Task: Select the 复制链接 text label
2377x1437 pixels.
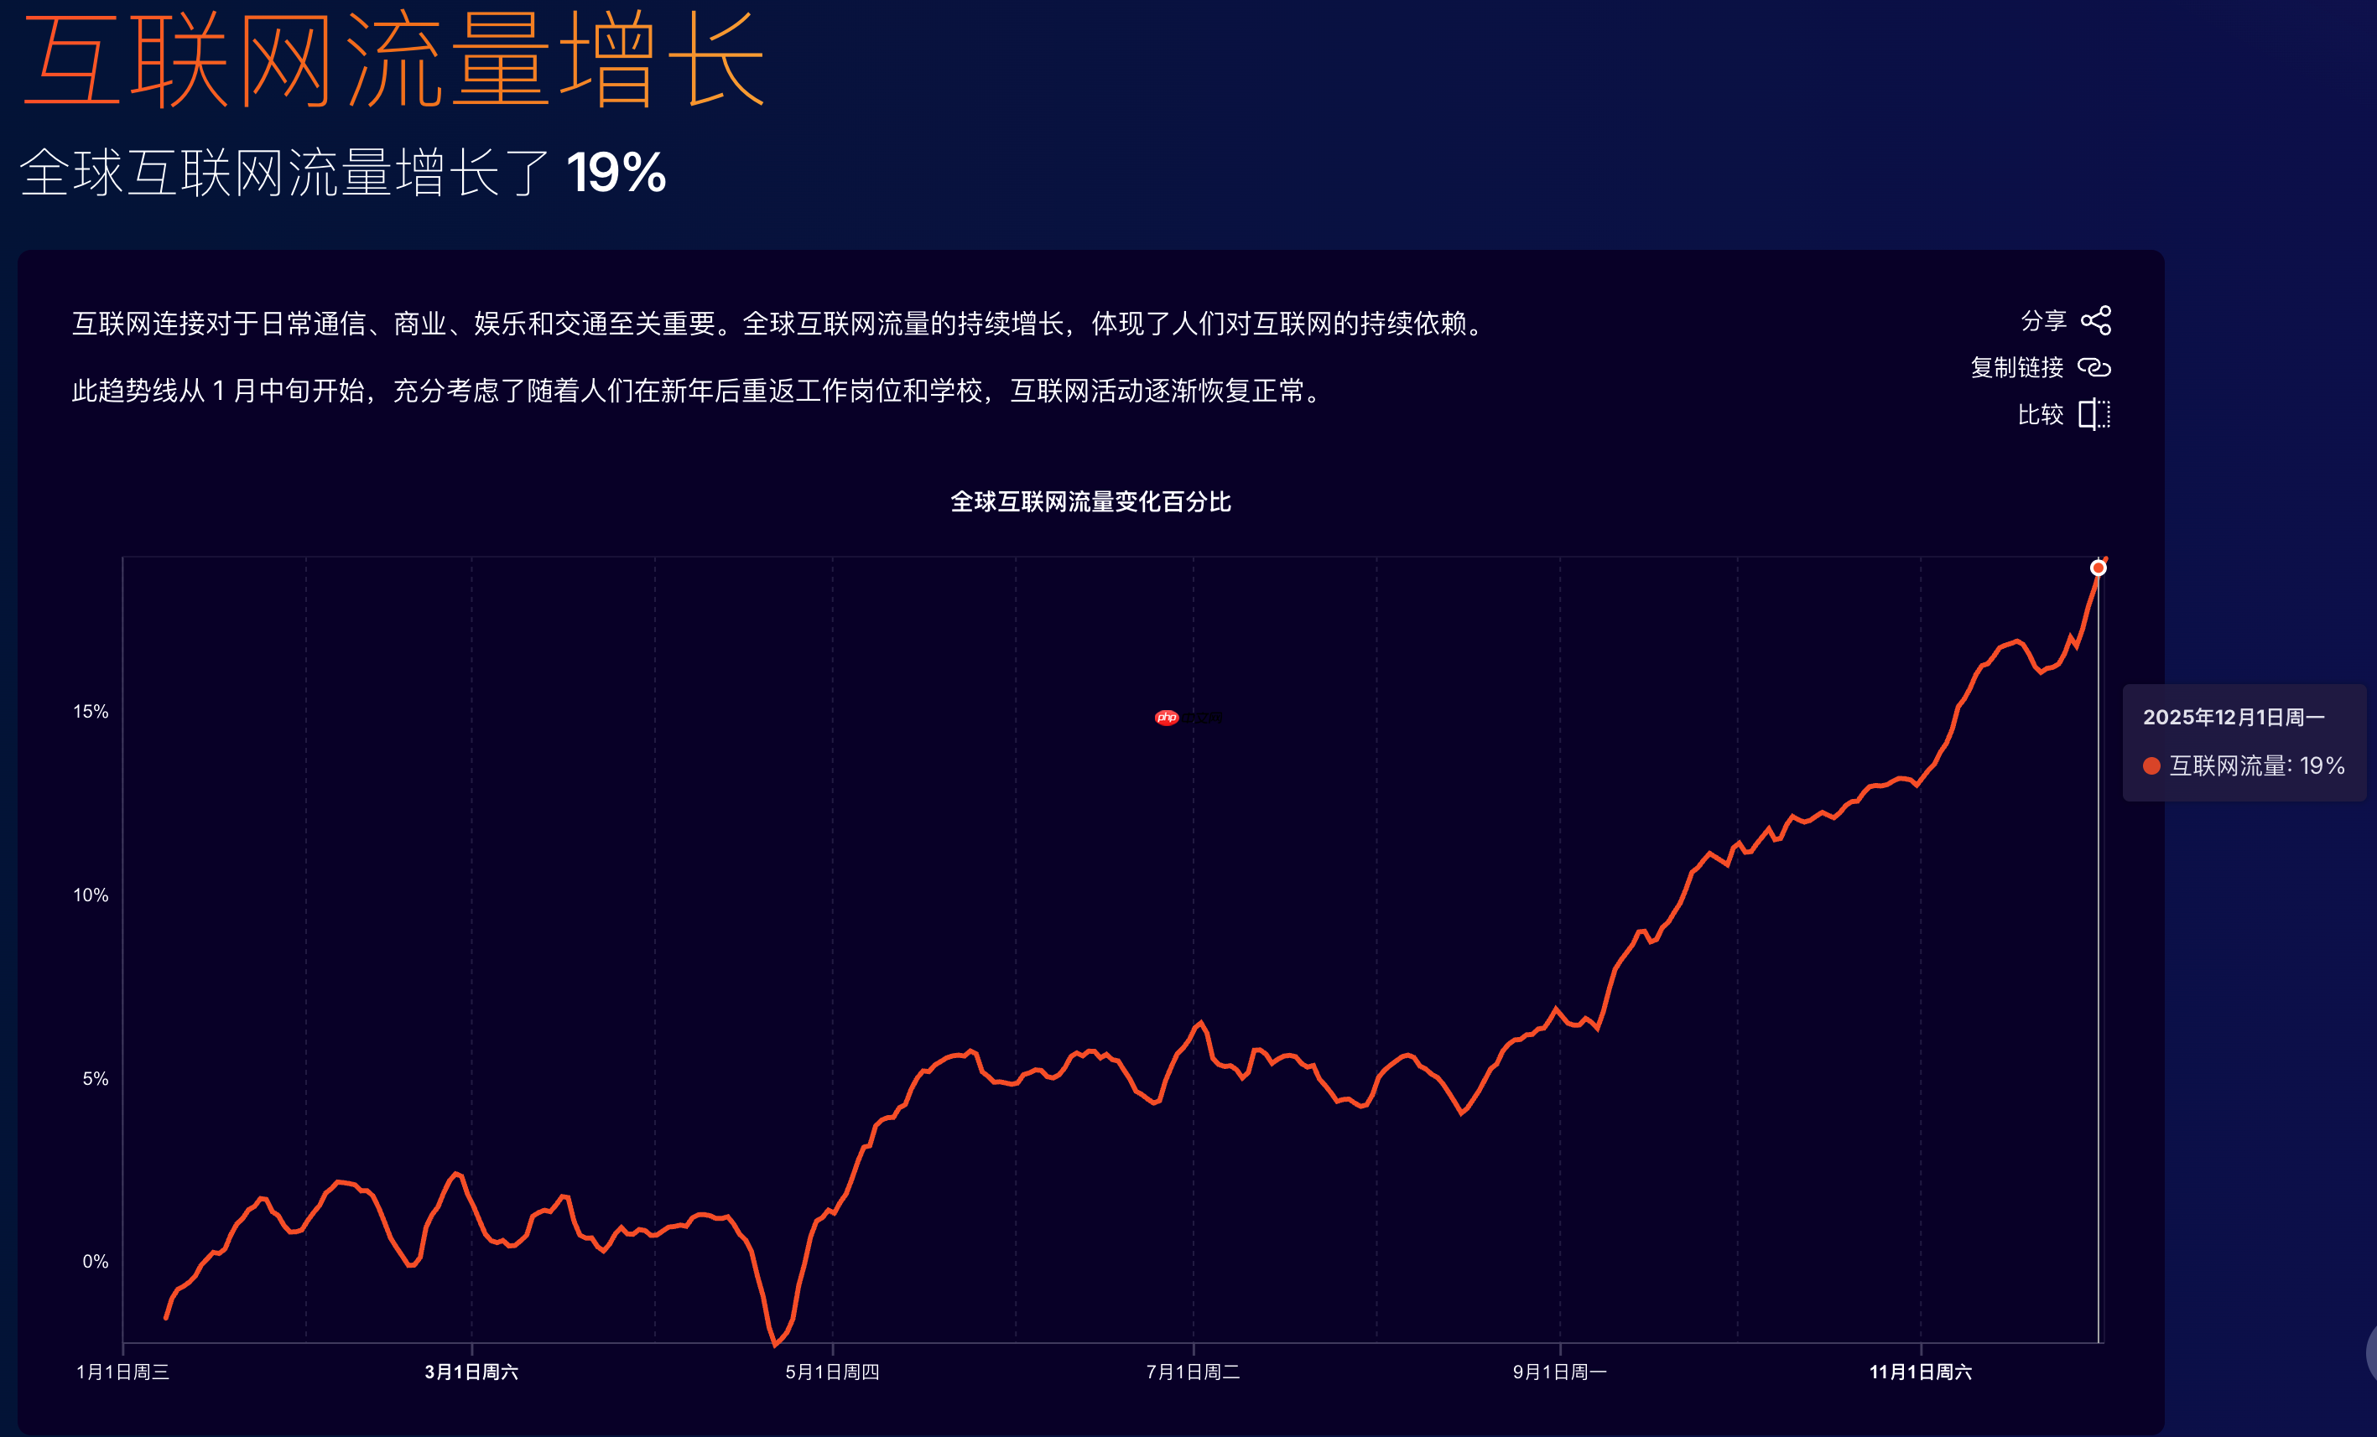Action: pyautogui.click(x=2016, y=367)
